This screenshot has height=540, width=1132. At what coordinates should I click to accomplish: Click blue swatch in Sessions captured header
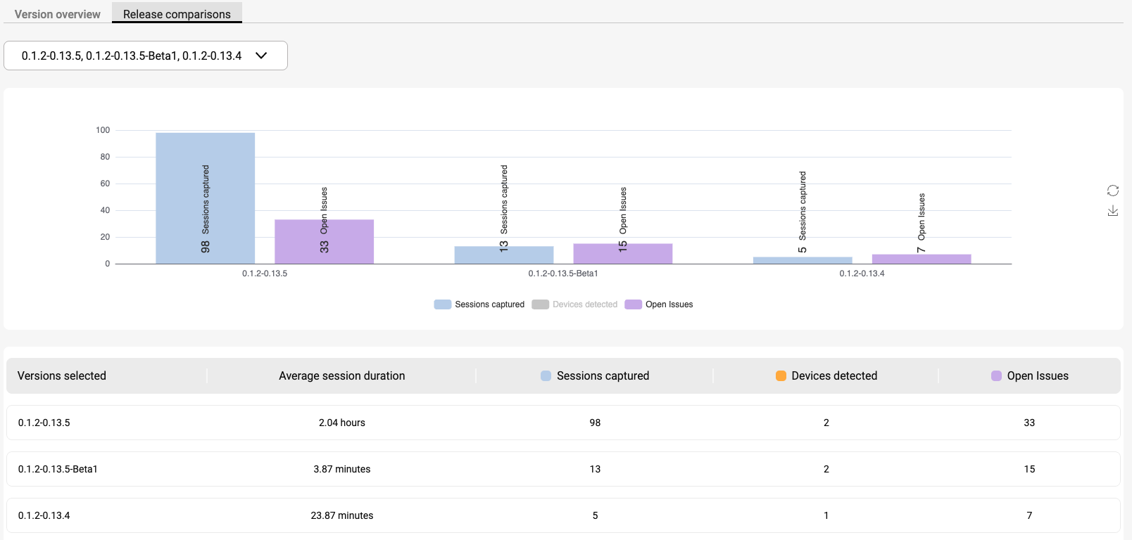(546, 376)
